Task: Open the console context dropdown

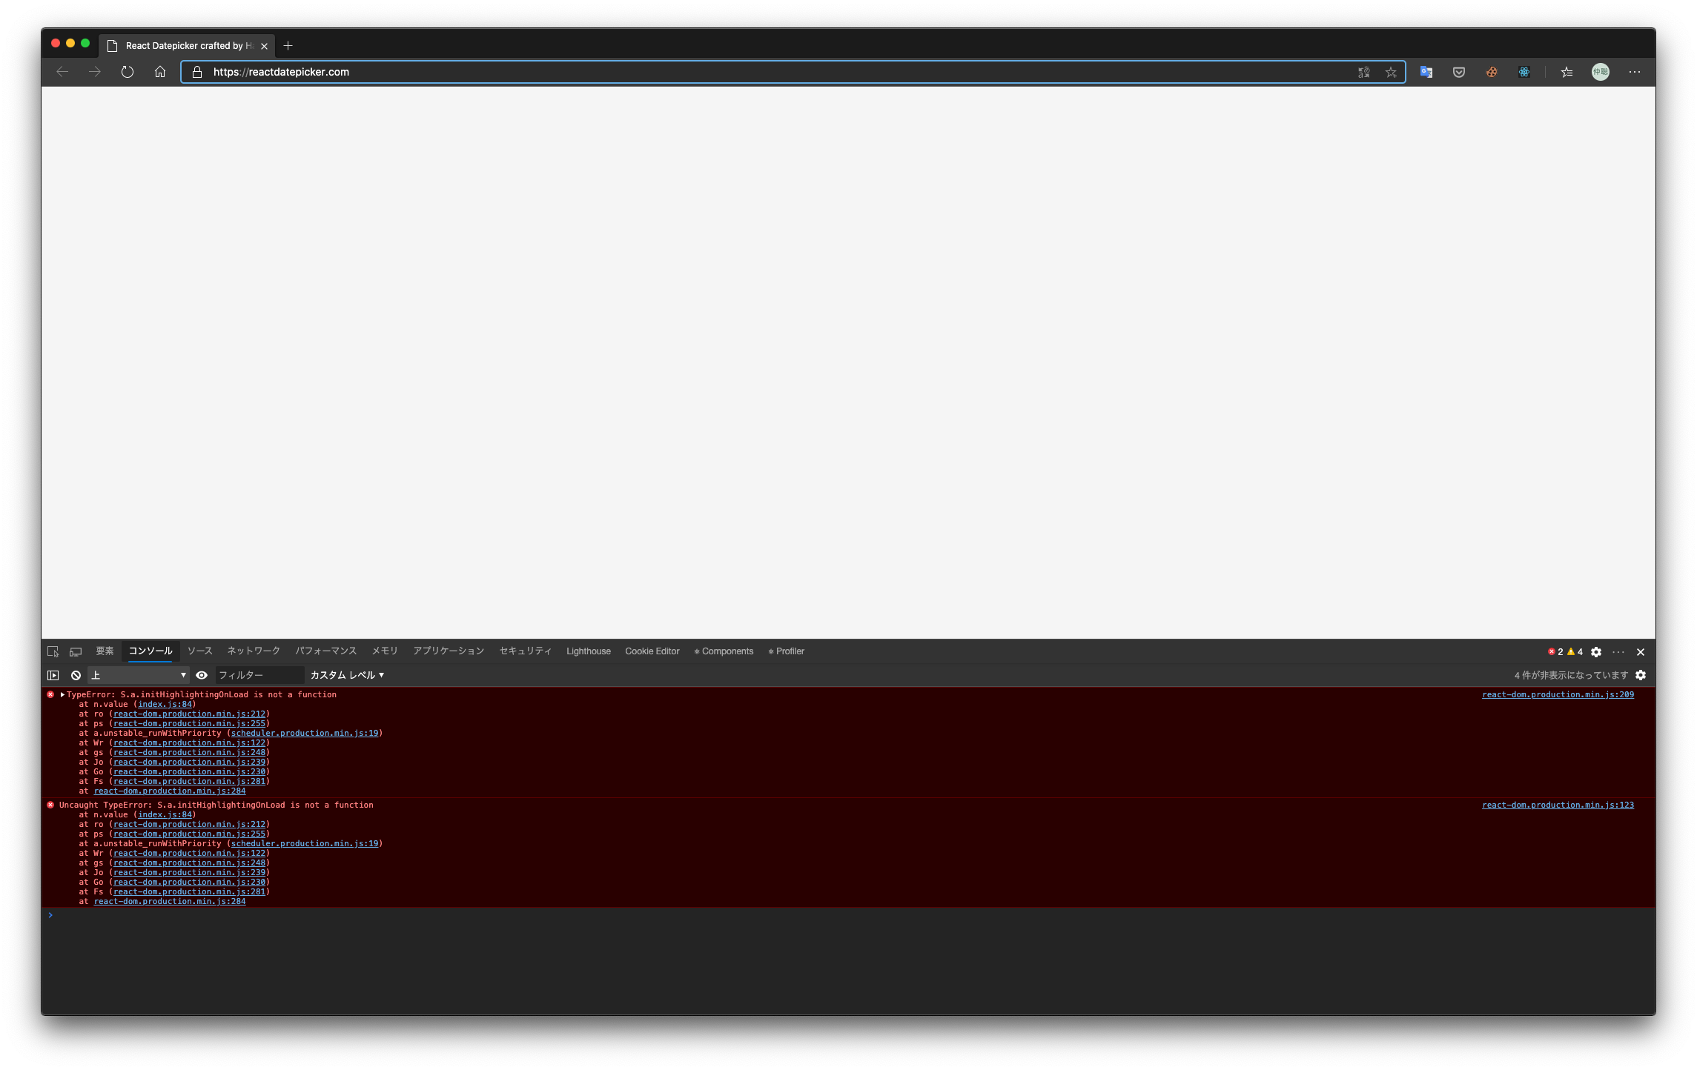Action: [139, 675]
